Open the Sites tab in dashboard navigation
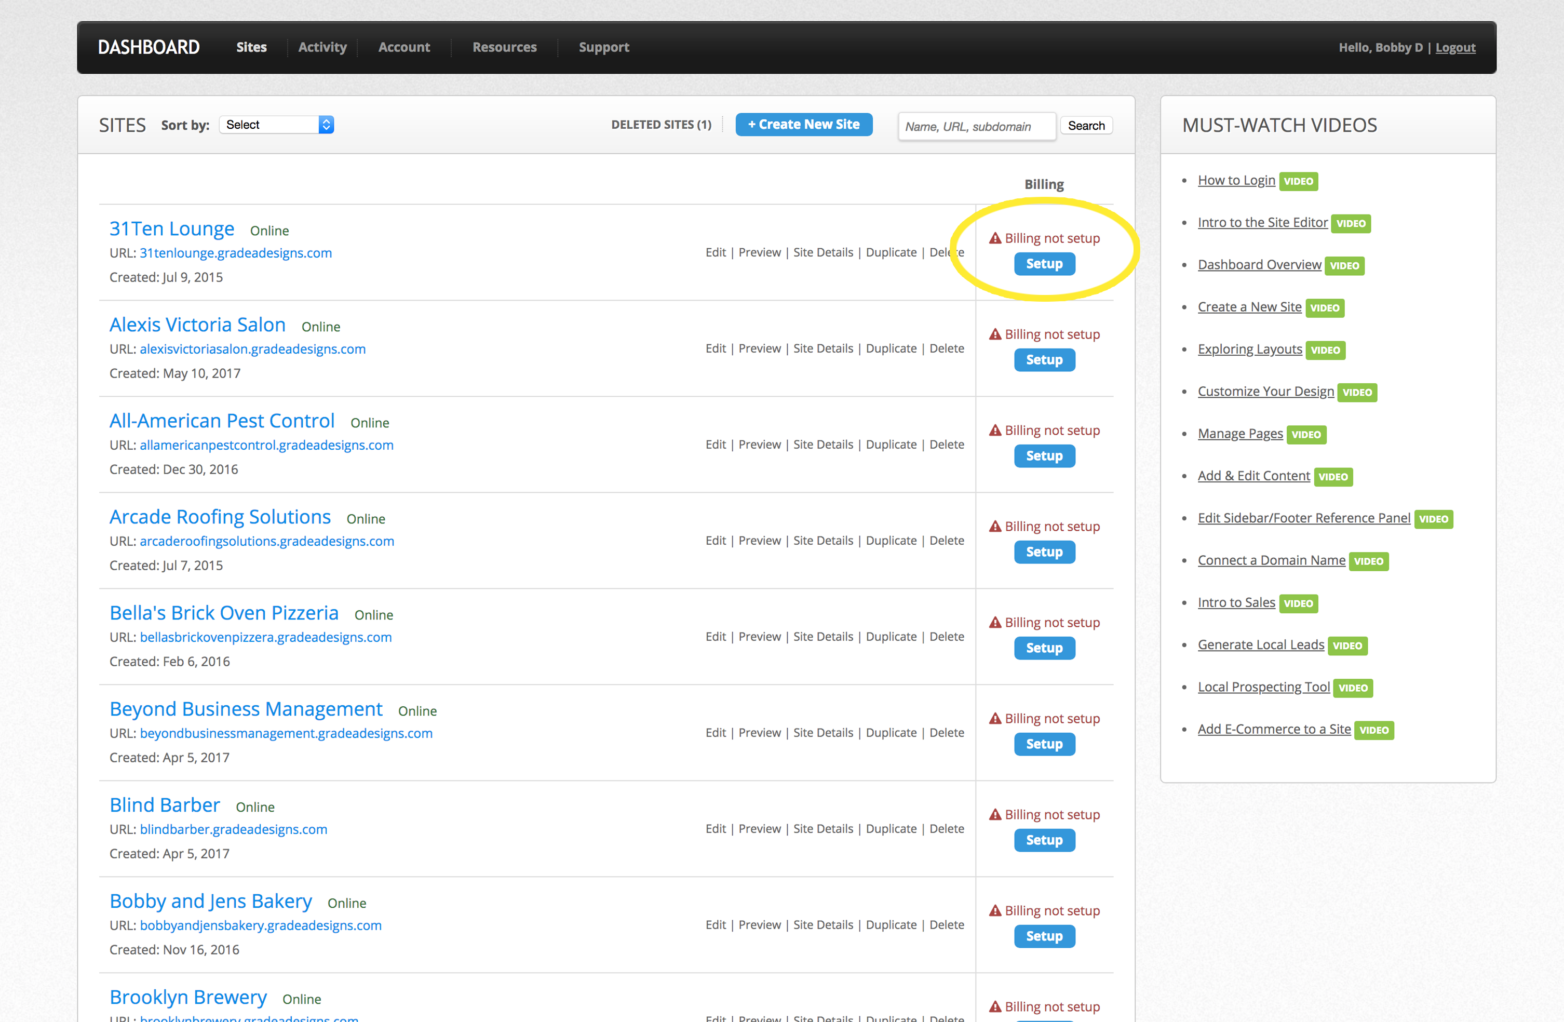The height and width of the screenshot is (1022, 1564). click(252, 47)
